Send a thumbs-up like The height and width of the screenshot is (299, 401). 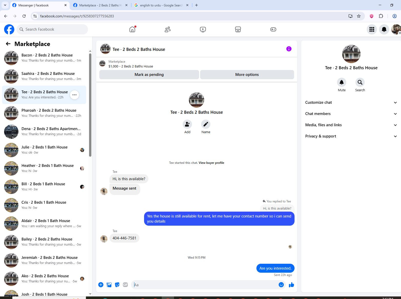tap(291, 285)
